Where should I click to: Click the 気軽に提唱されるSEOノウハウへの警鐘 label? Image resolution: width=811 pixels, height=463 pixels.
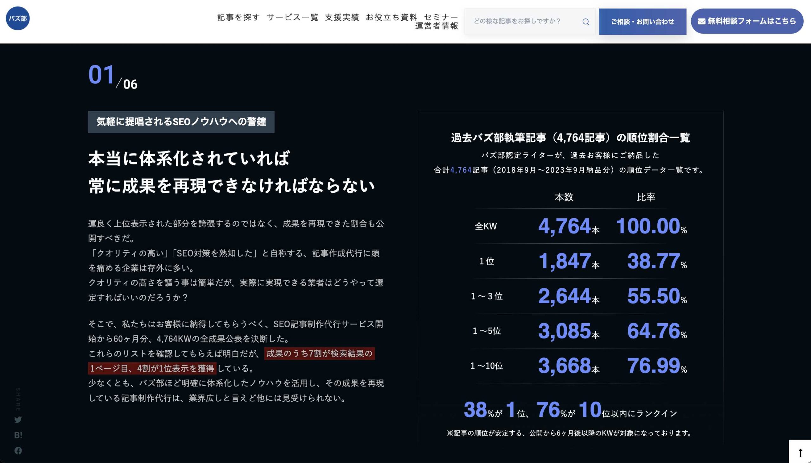point(181,122)
